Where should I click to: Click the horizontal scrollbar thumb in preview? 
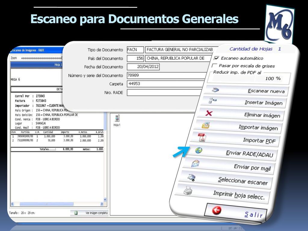point(47,204)
